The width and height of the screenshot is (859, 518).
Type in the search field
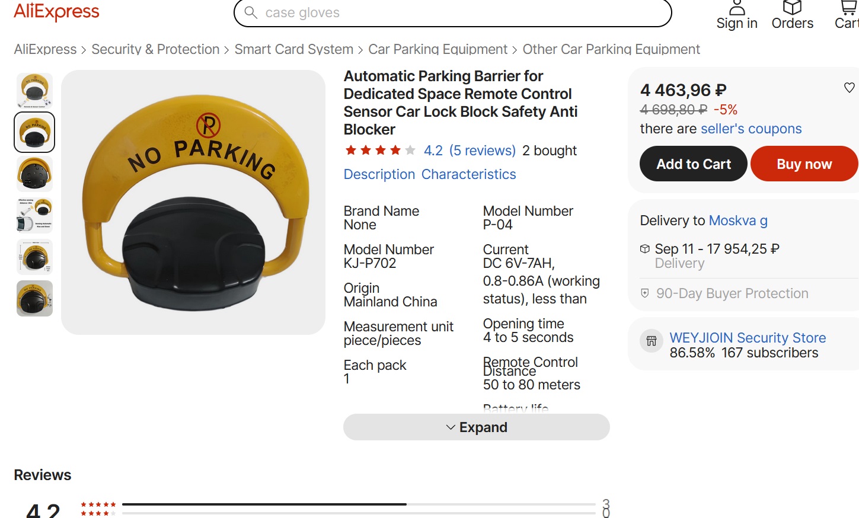tap(462, 13)
